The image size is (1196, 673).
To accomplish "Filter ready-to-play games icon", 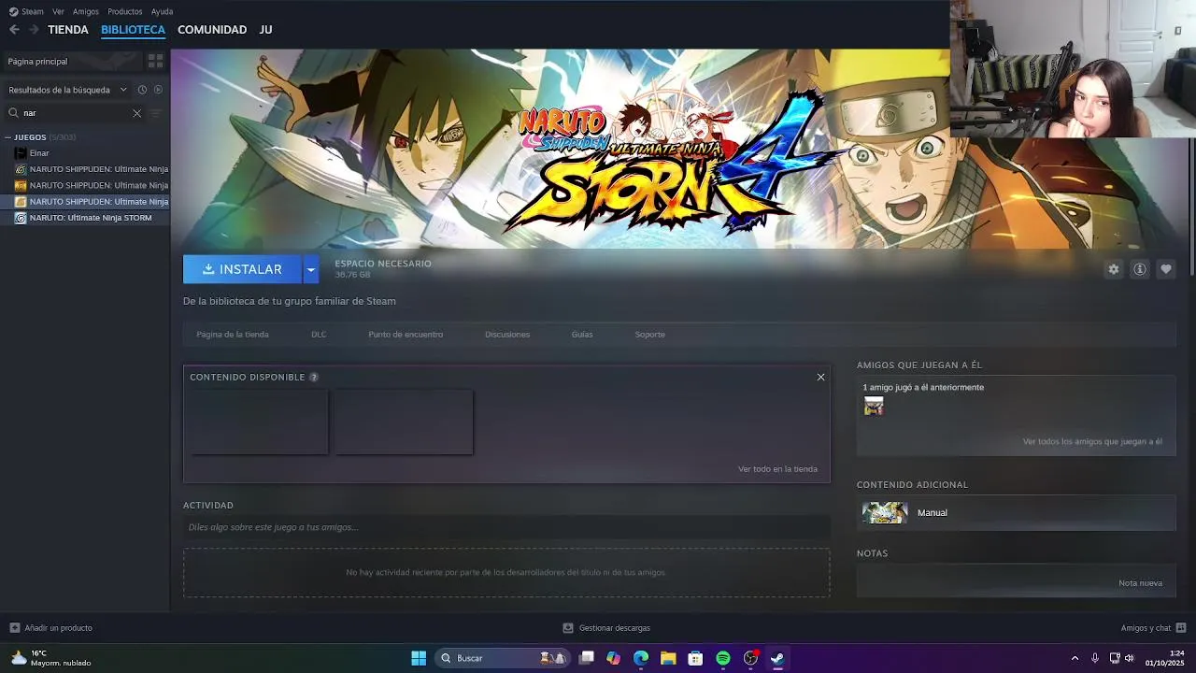I will (x=158, y=90).
